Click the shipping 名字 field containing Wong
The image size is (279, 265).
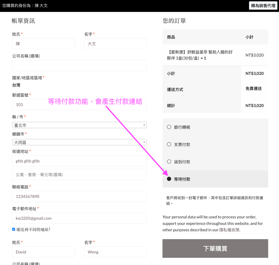click(x=115, y=252)
